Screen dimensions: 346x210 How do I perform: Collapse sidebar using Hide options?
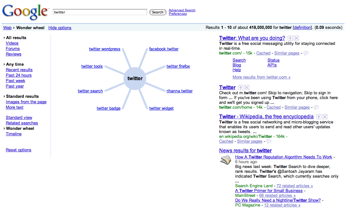click(x=60, y=28)
